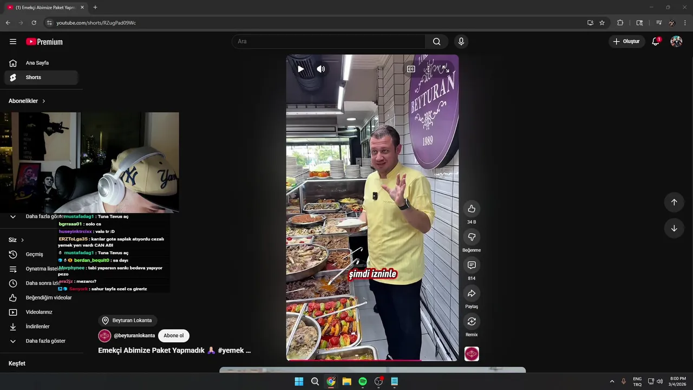693x390 pixels.
Task: Select the Emekçi Abimize Paket Yapmadık tab
Action: (45, 8)
